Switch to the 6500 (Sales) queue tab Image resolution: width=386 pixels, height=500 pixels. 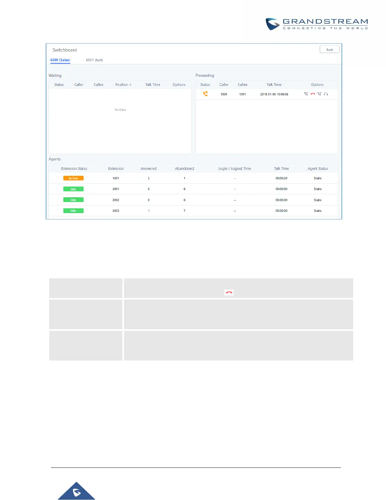pos(60,60)
